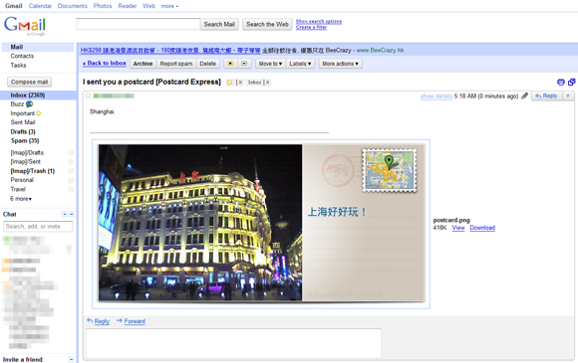Mark as important with yellow marker button
This screenshot has height=363, width=578.
(x=230, y=64)
